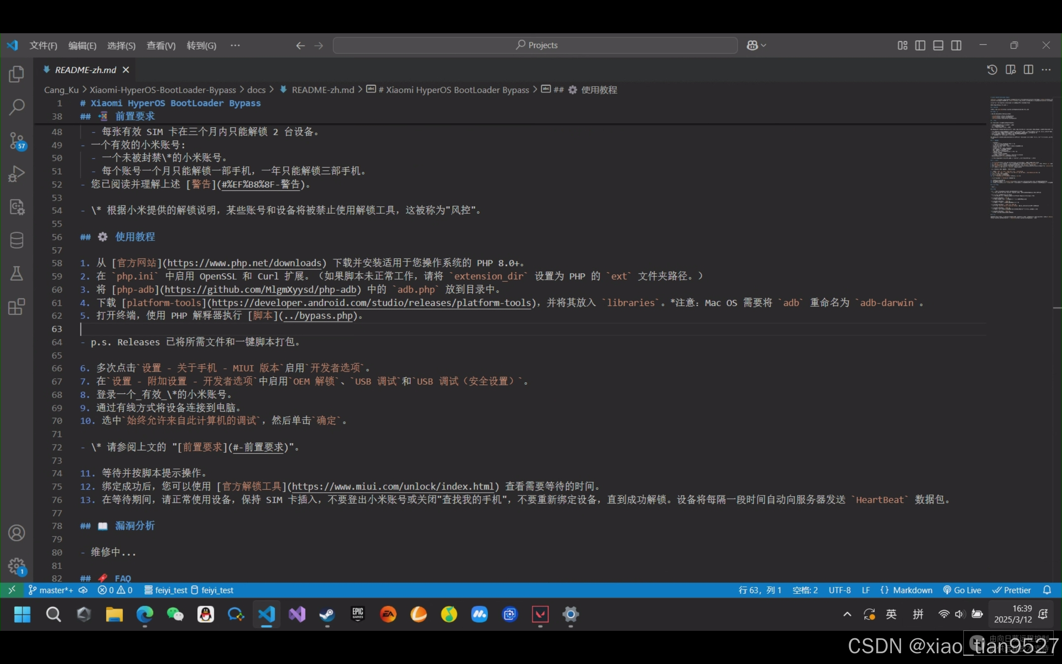This screenshot has height=664, width=1062.
Task: Open preview to the side icon
Action: click(x=1010, y=70)
